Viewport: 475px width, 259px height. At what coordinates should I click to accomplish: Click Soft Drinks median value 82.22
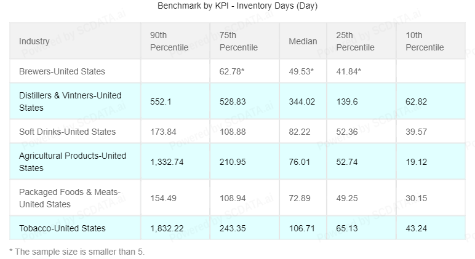click(300, 132)
